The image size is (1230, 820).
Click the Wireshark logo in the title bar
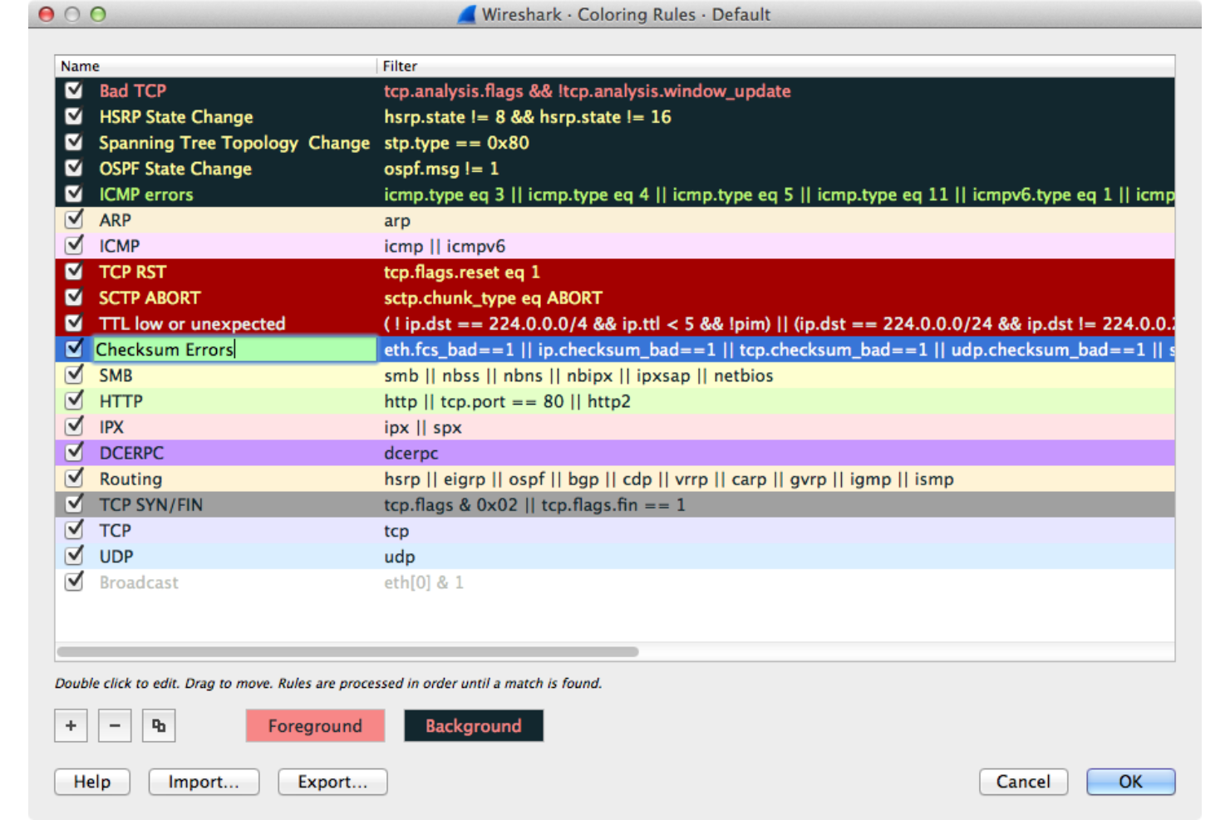[x=465, y=14]
